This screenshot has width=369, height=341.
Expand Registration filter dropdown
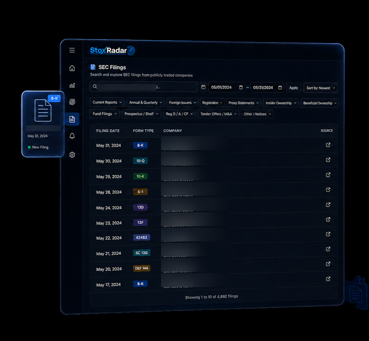tap(212, 103)
